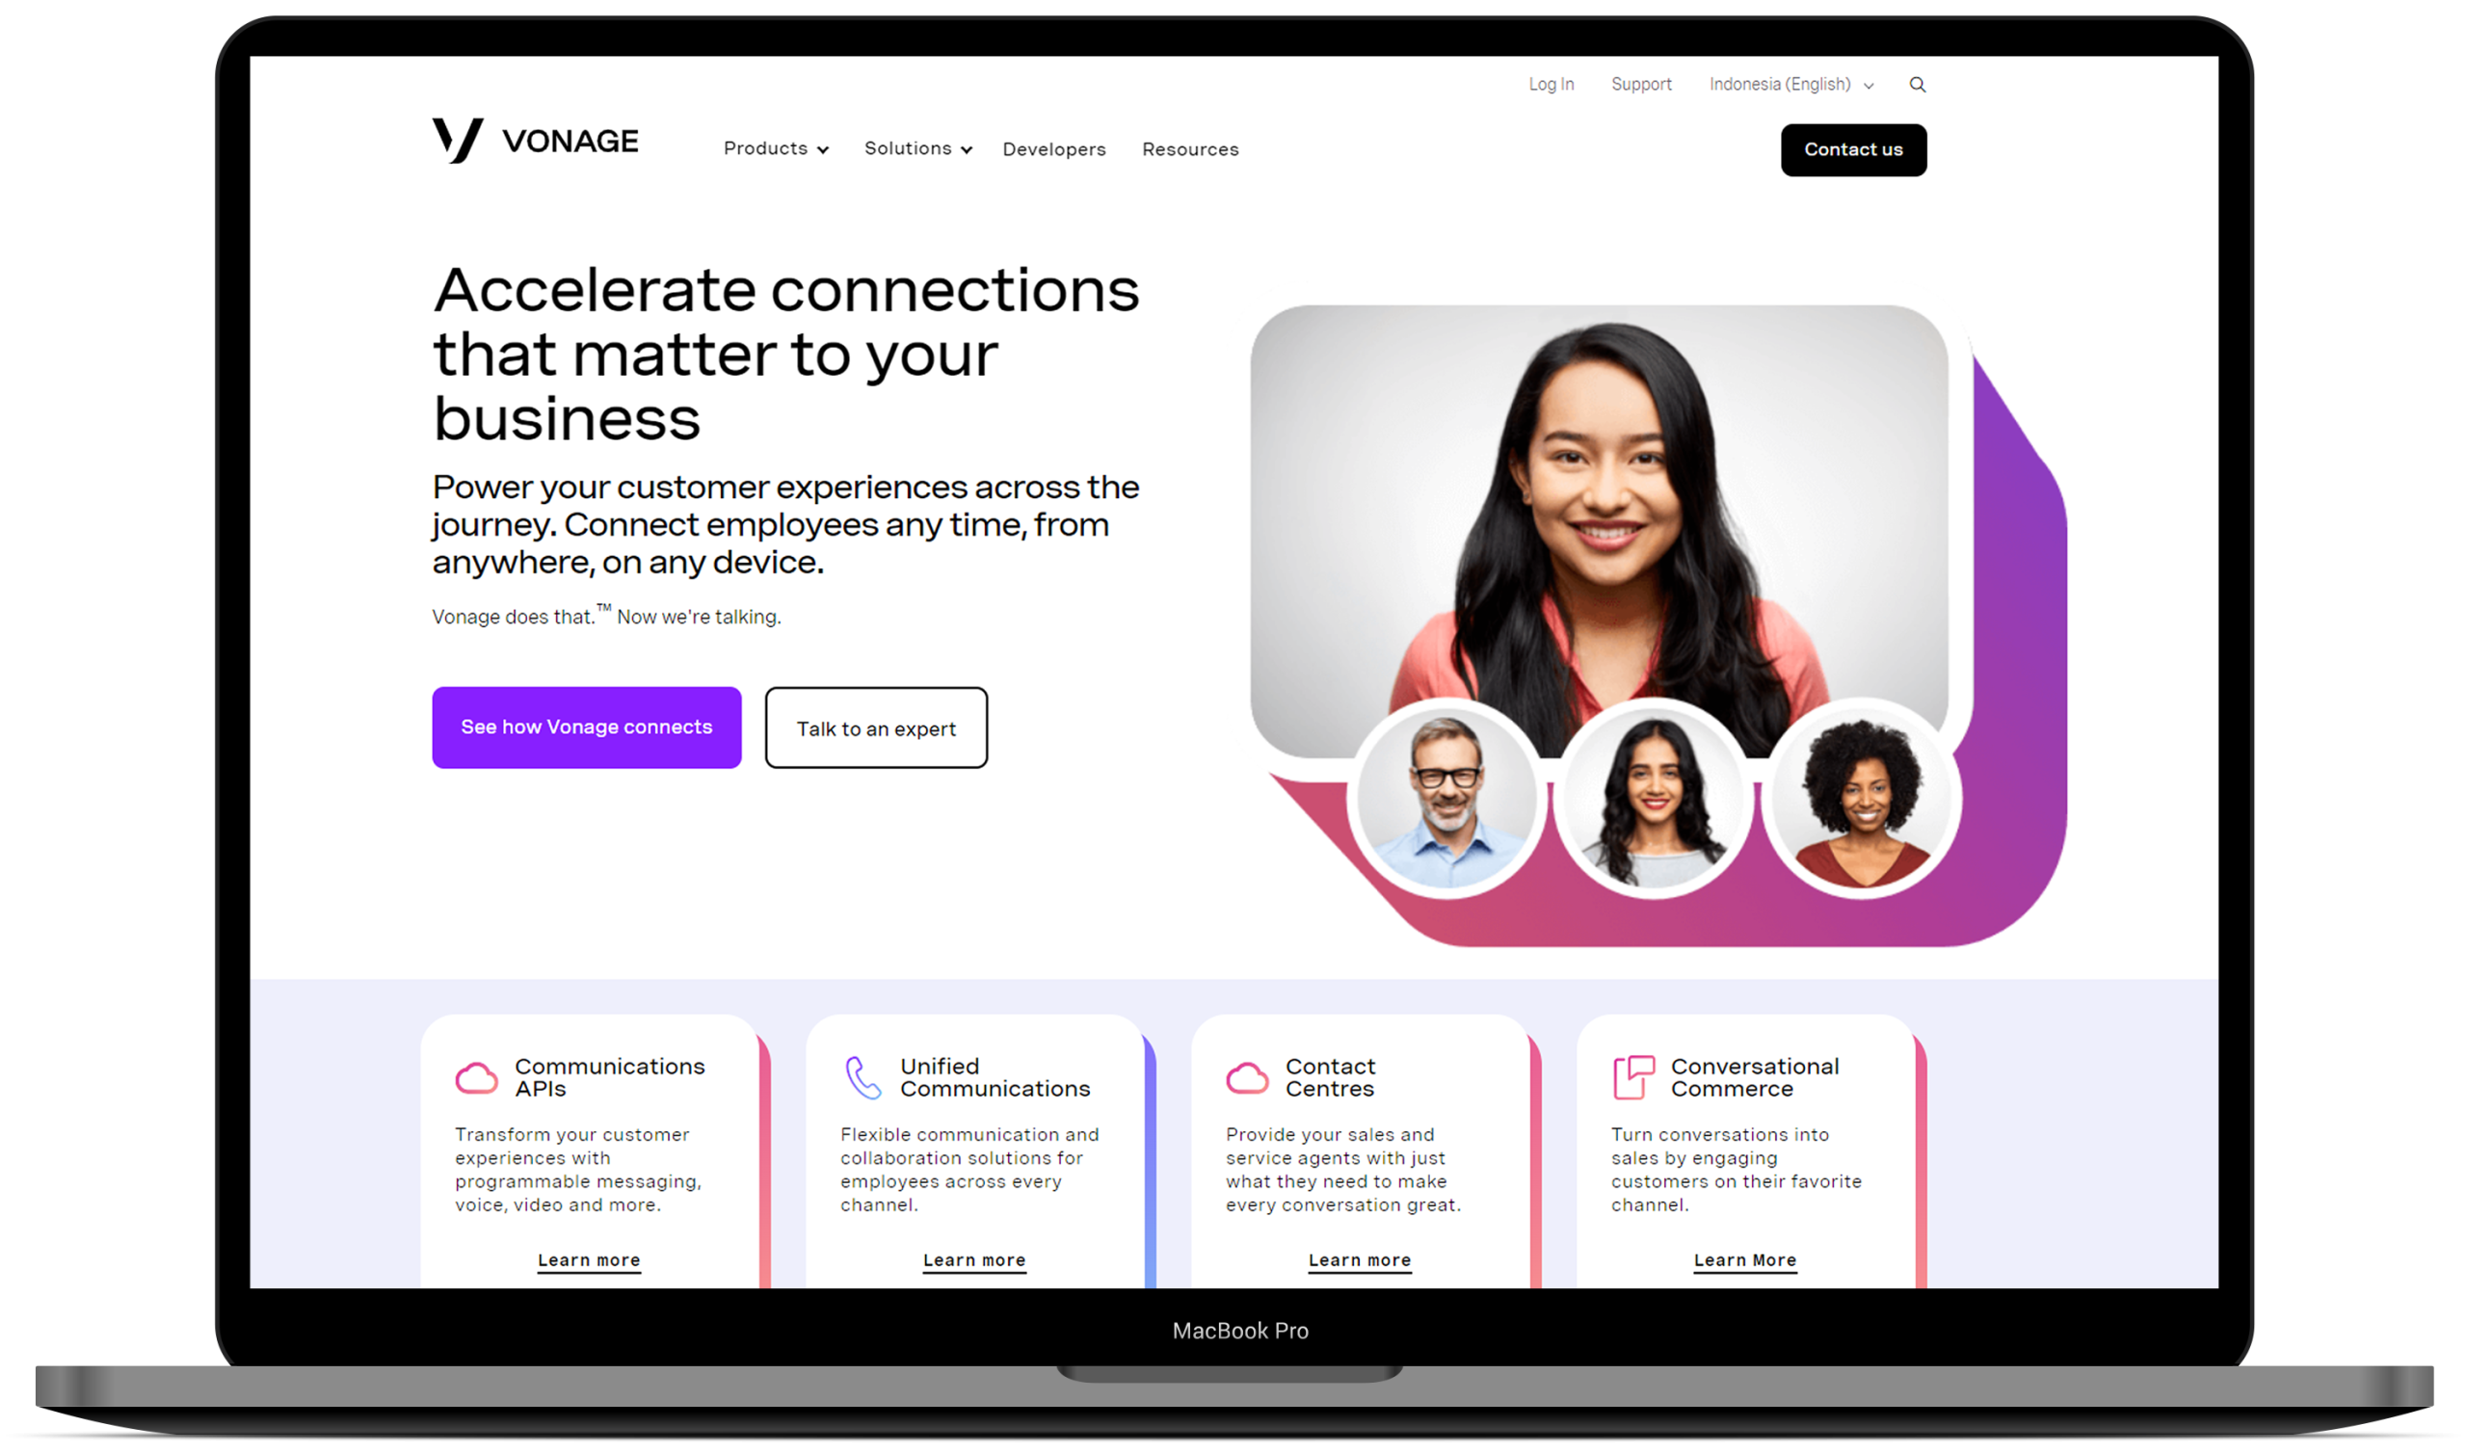The width and height of the screenshot is (2467, 1453).
Task: Open the Developers menu item
Action: pos(1053,148)
